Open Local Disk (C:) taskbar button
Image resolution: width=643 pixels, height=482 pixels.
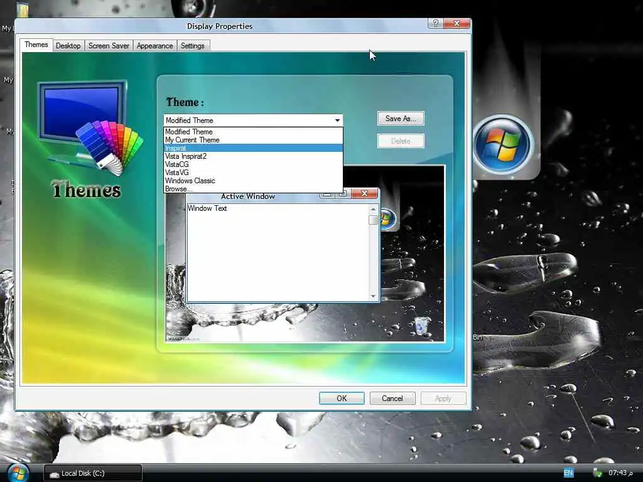(93, 473)
